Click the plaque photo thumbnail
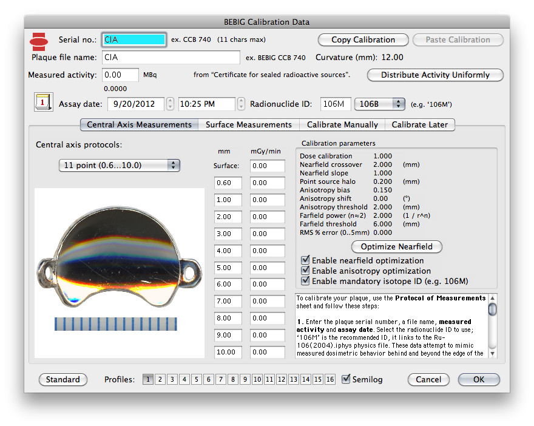534x426 pixels. pyautogui.click(x=120, y=272)
